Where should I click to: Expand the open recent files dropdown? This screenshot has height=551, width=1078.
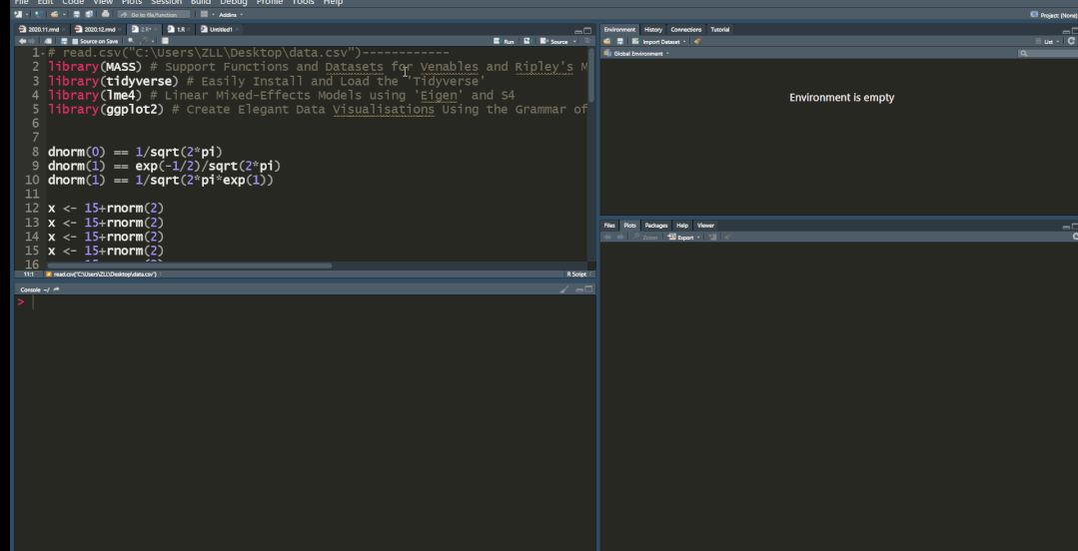63,14
